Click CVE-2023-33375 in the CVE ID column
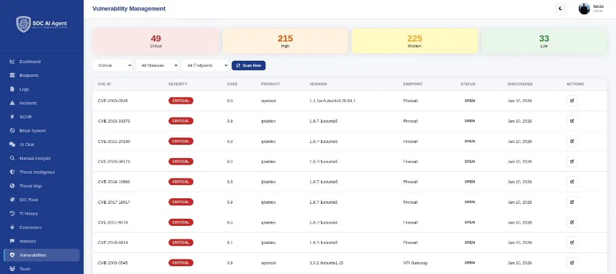The image size is (616, 274). click(x=114, y=121)
